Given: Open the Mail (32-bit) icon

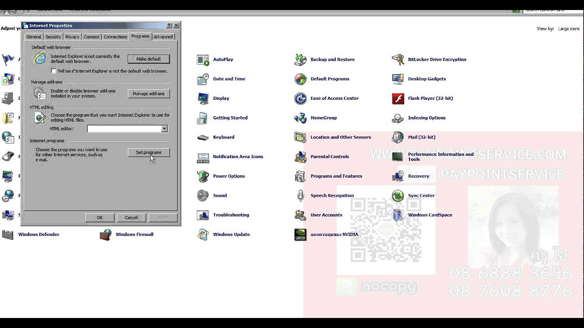Looking at the screenshot, I should 398,138.
